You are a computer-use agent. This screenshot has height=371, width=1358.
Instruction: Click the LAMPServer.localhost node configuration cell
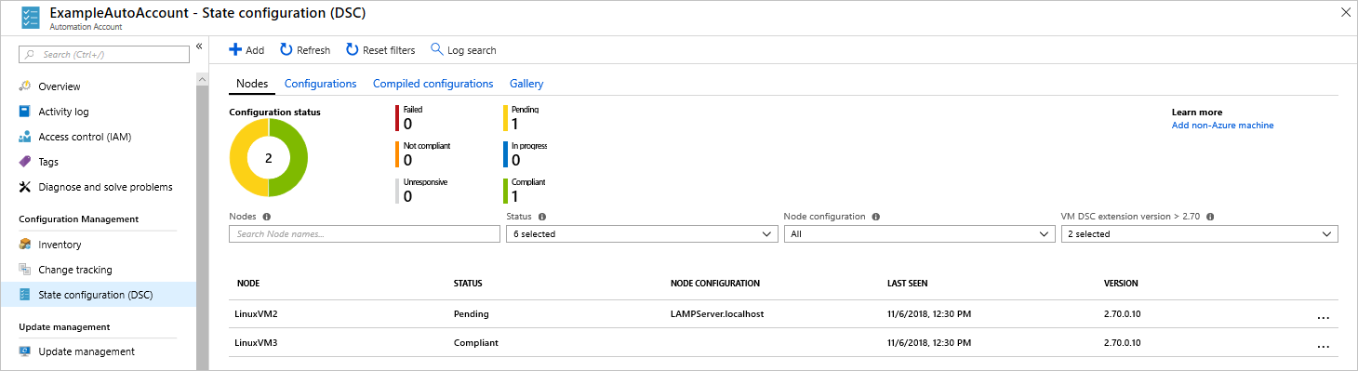[717, 314]
